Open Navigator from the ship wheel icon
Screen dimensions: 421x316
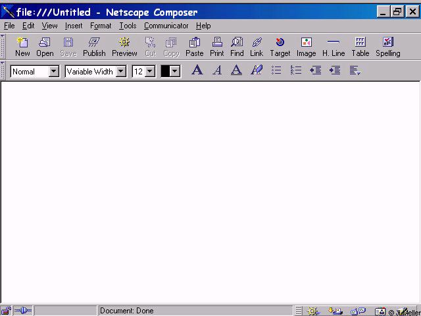313,311
